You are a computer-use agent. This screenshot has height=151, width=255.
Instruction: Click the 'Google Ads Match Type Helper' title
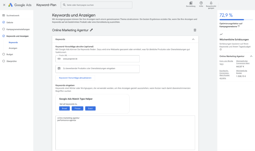pos(76,99)
